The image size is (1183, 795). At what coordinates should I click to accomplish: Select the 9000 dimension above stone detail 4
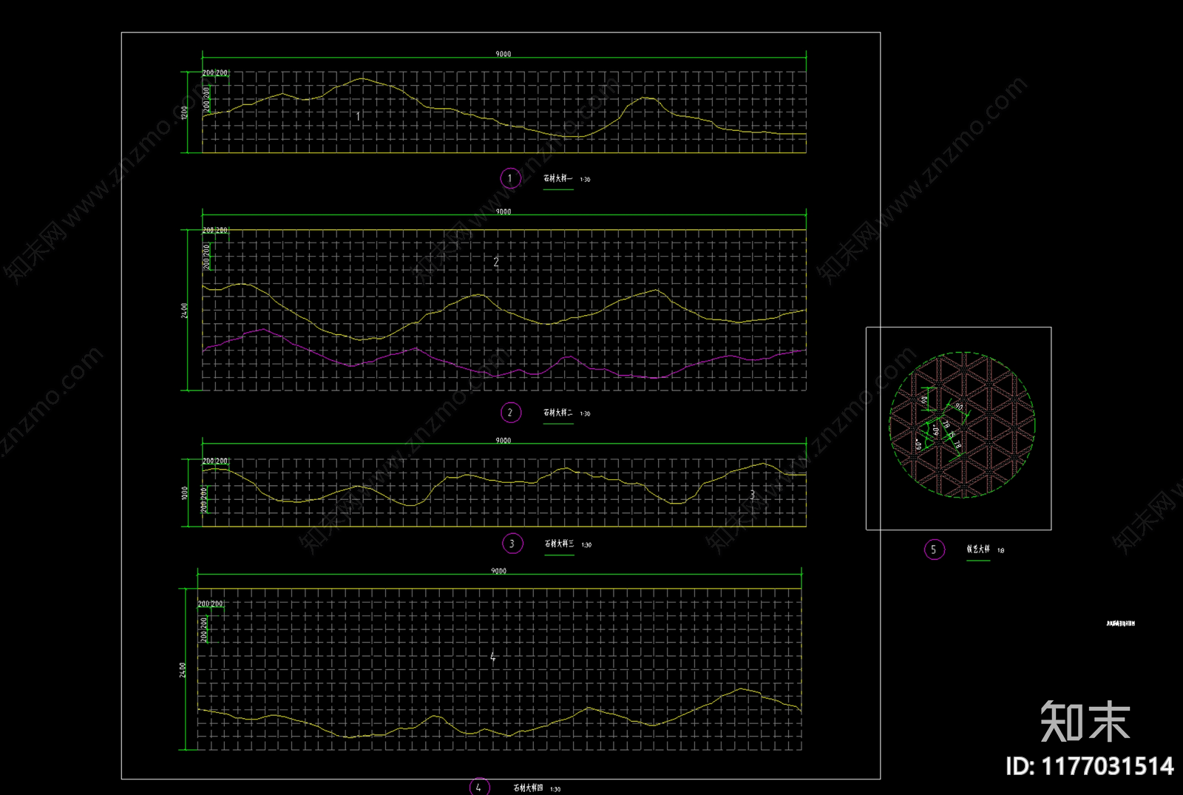498,571
